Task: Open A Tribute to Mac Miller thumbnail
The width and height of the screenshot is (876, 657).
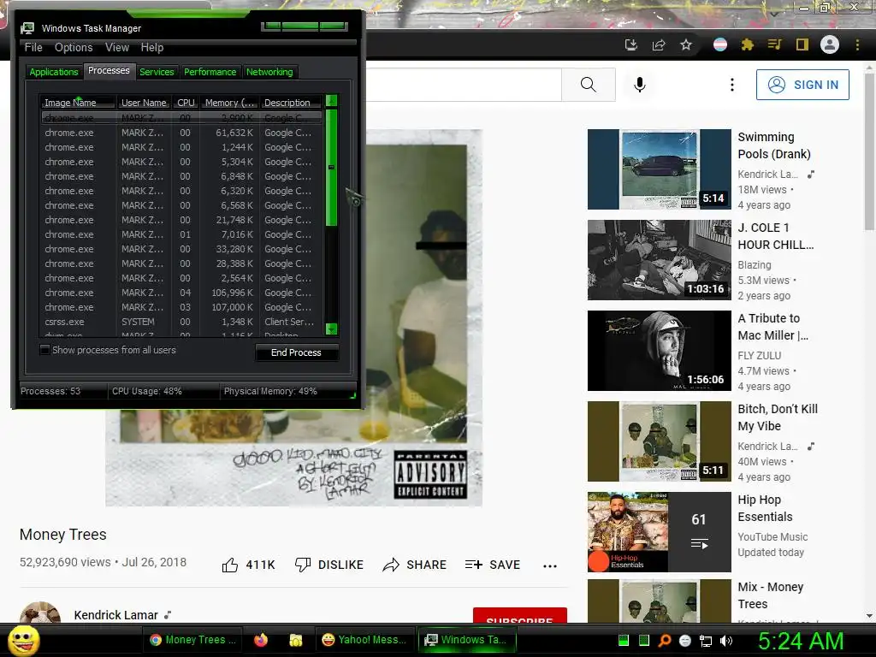Action: point(660,350)
